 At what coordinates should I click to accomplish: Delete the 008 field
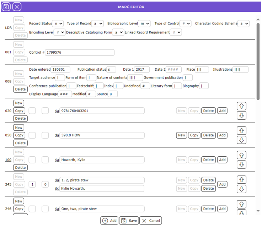point(20,89)
